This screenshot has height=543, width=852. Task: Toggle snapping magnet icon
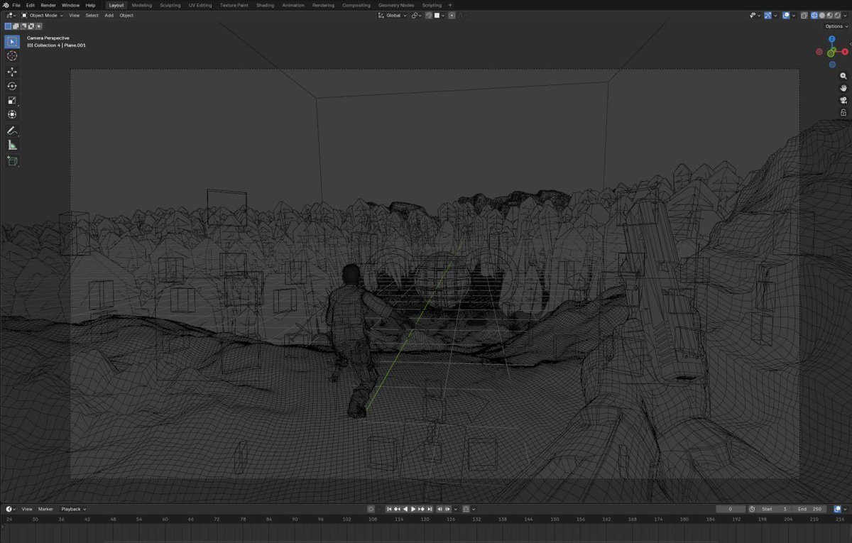point(429,16)
